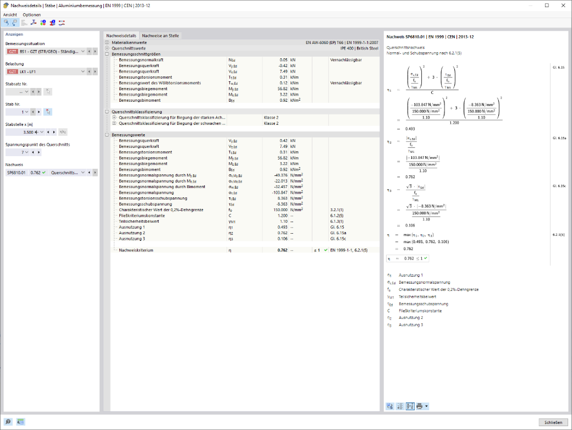The height and width of the screenshot is (430, 572).
Task: Open the units/decimal places icon at bottom left
Action: (20, 422)
